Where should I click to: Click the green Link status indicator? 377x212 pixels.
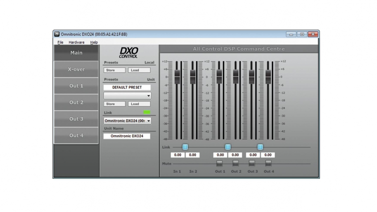click(147, 112)
